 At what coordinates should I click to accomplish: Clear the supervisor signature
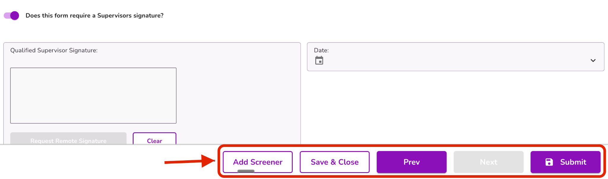pos(154,139)
